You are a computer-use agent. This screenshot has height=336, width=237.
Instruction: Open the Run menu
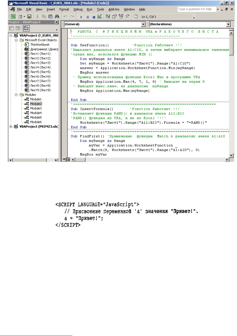coord(90,9)
